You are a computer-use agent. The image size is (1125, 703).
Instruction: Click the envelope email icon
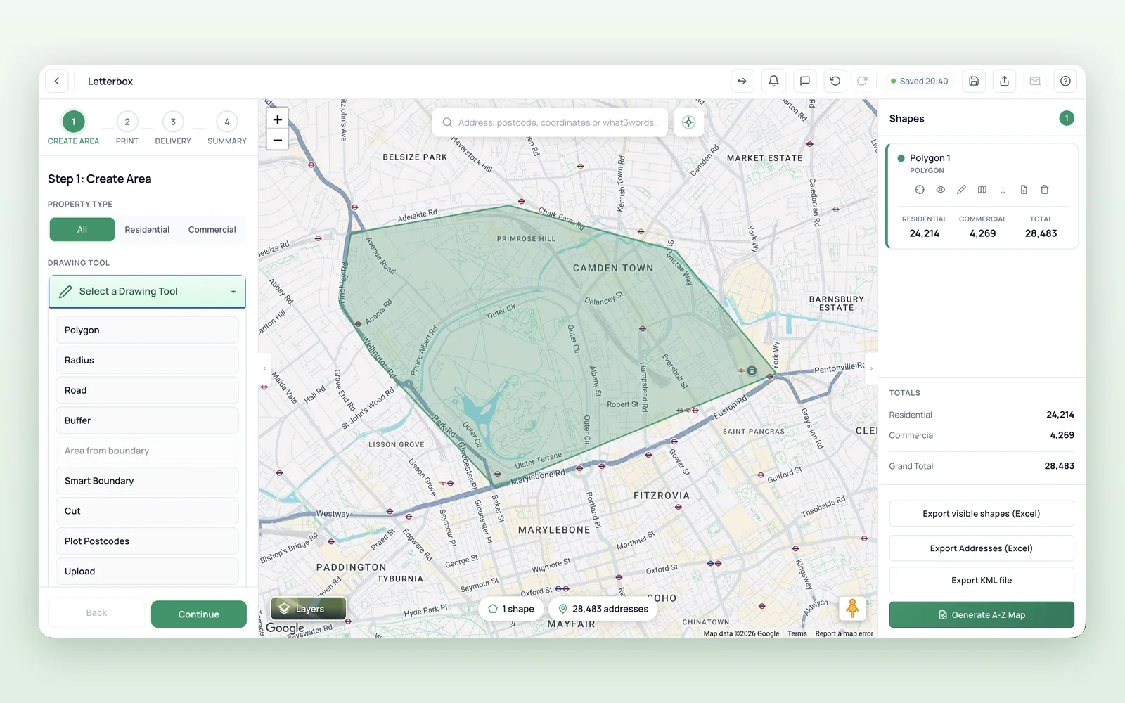(x=1035, y=81)
